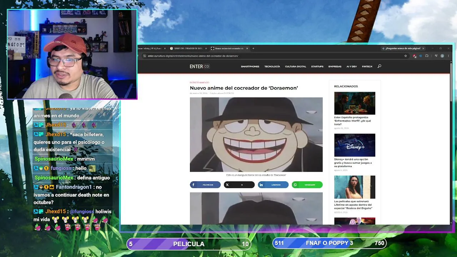
Task: Open the AI Y DEV menu section
Action: pyautogui.click(x=352, y=66)
